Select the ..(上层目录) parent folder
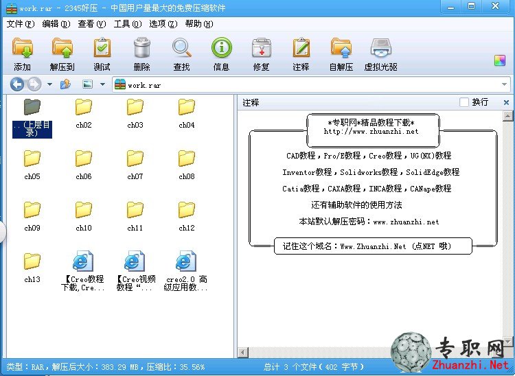 pyautogui.click(x=32, y=118)
